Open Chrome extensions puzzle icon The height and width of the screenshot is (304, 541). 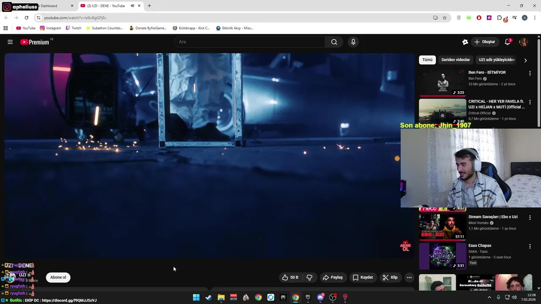(x=500, y=18)
